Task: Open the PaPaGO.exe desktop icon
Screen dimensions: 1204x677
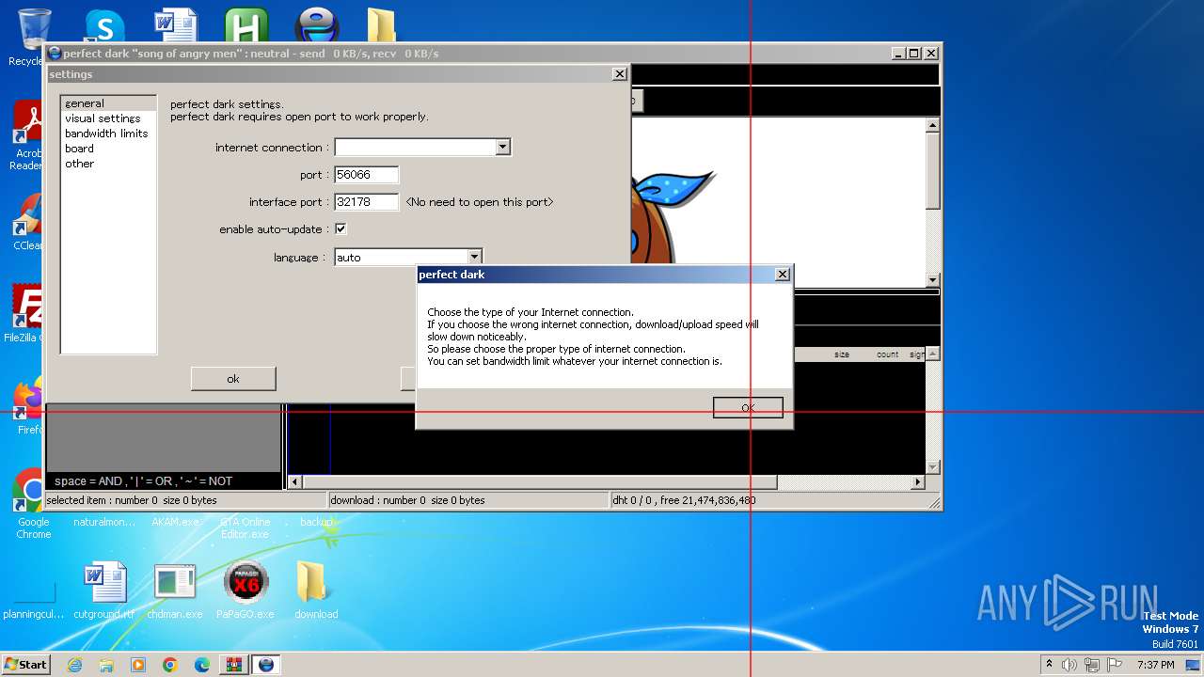Action: (246, 591)
